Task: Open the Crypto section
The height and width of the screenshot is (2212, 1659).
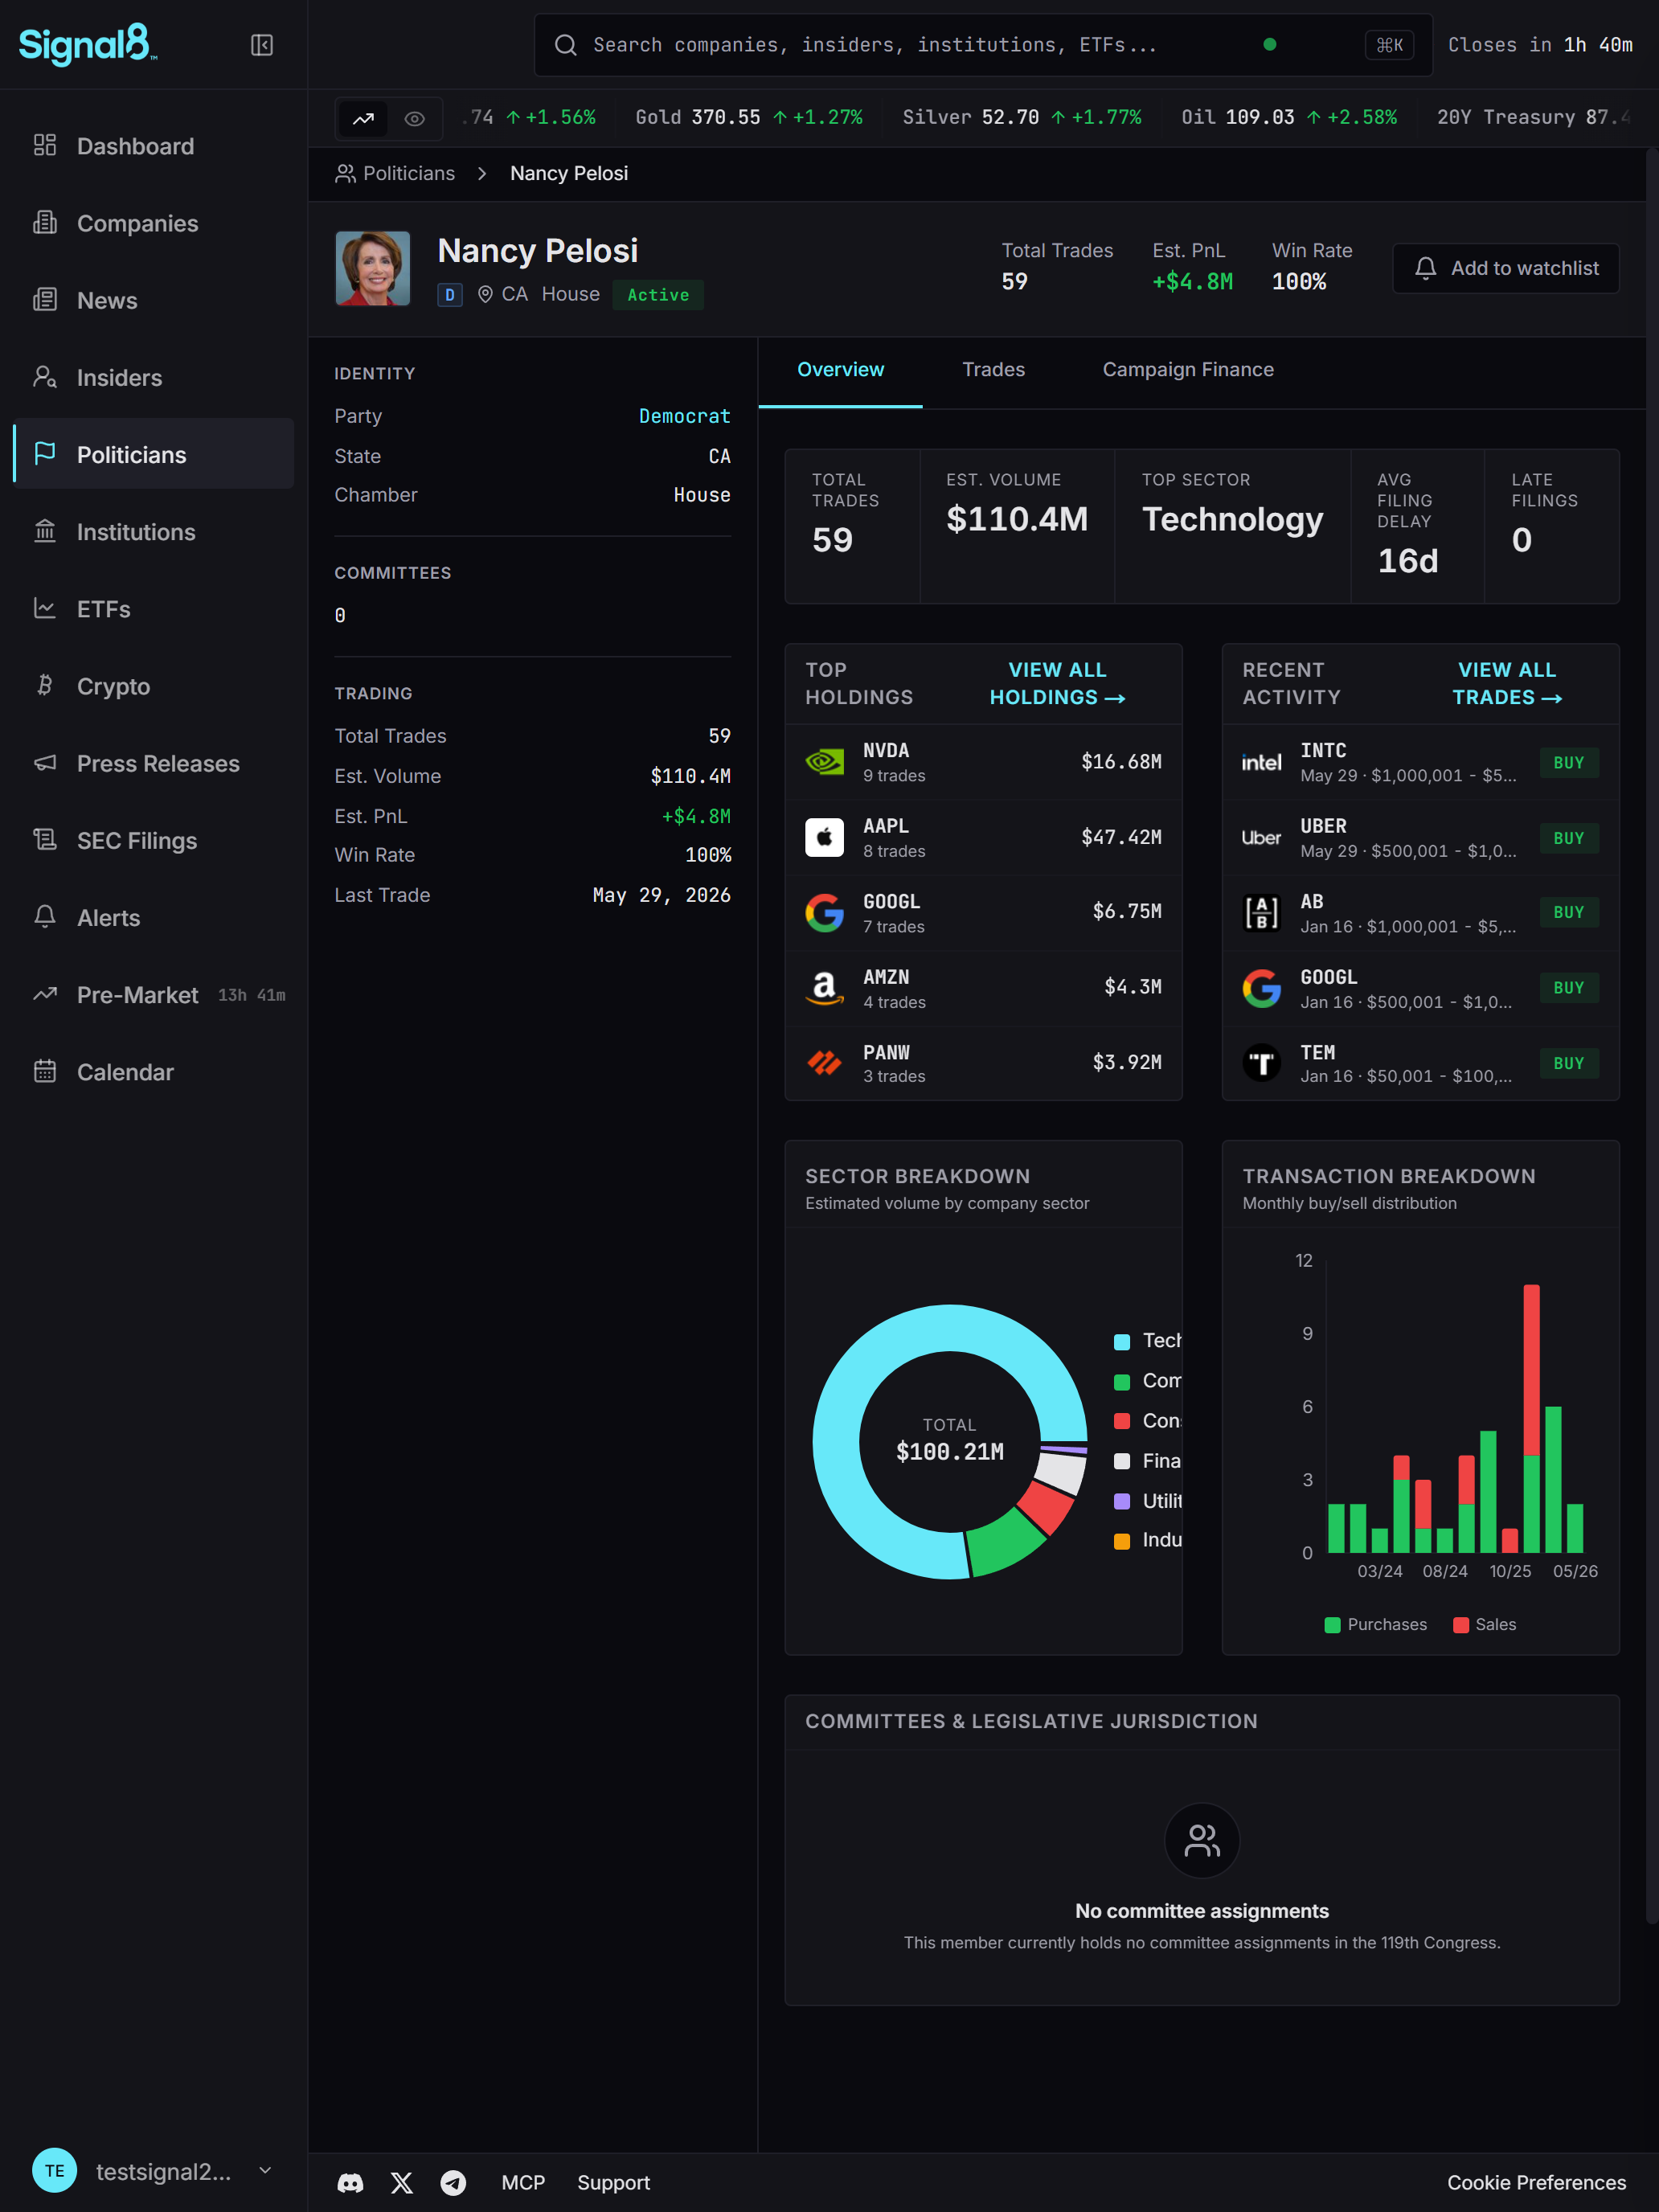Action: (154, 686)
